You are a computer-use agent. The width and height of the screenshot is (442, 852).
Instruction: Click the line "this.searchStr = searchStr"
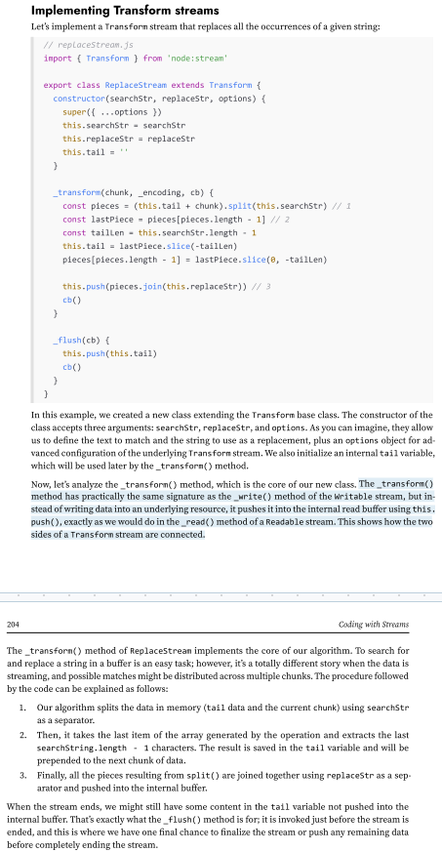(x=124, y=126)
